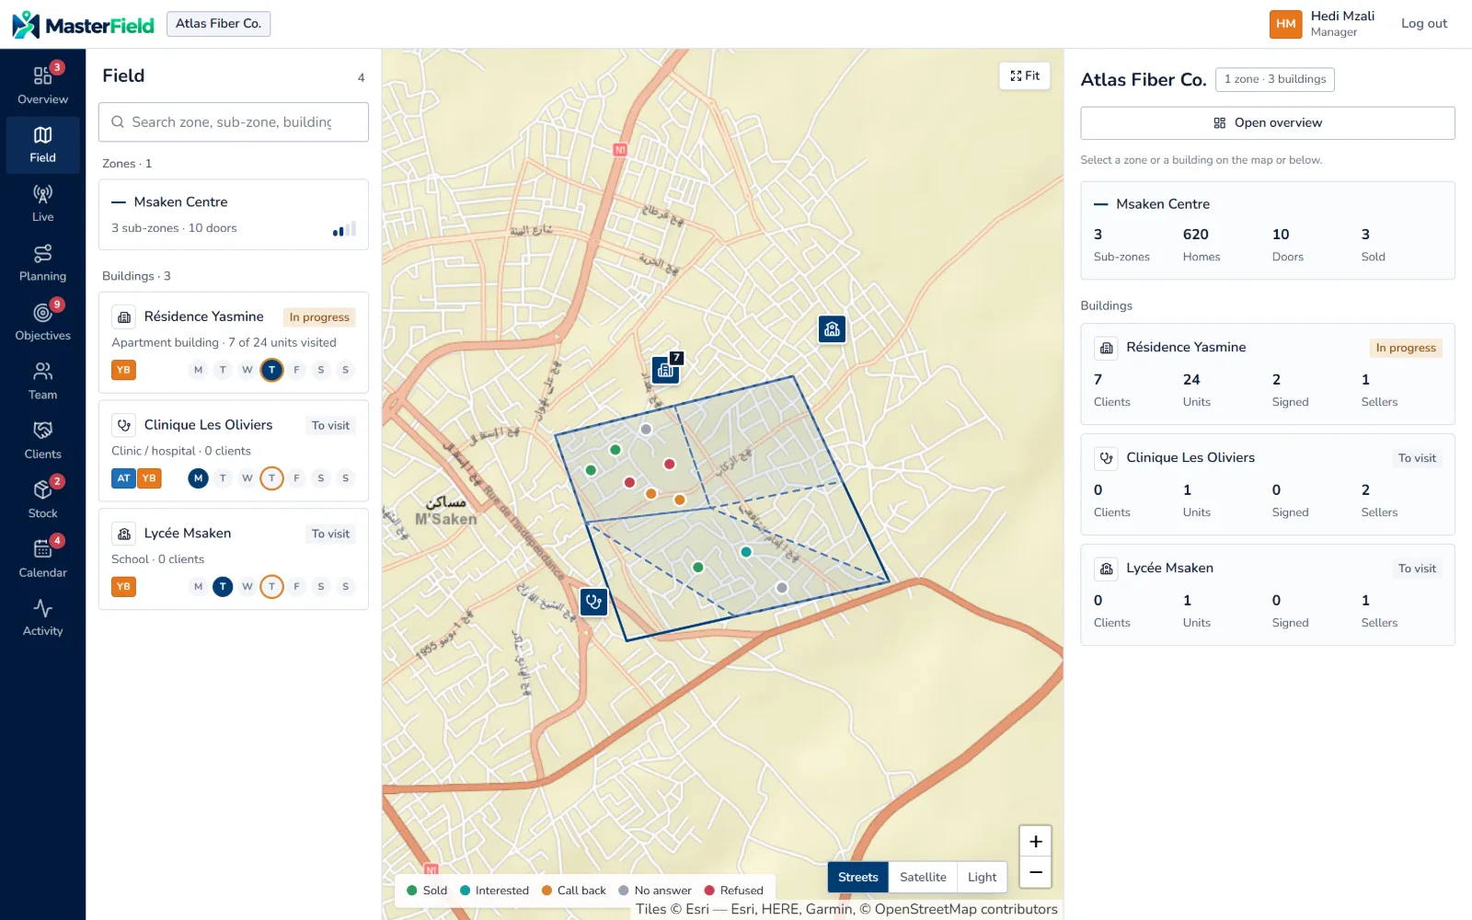Zoom in the map with plus button

[1035, 841]
